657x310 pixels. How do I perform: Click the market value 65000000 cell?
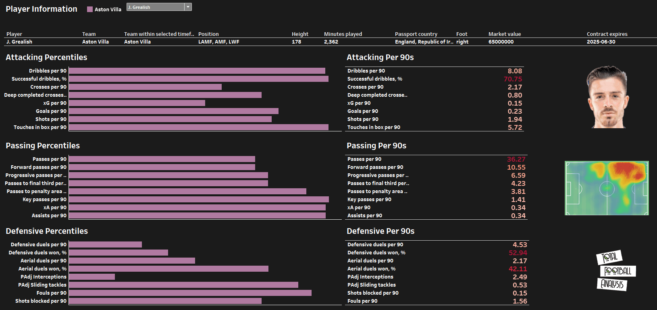(x=501, y=42)
